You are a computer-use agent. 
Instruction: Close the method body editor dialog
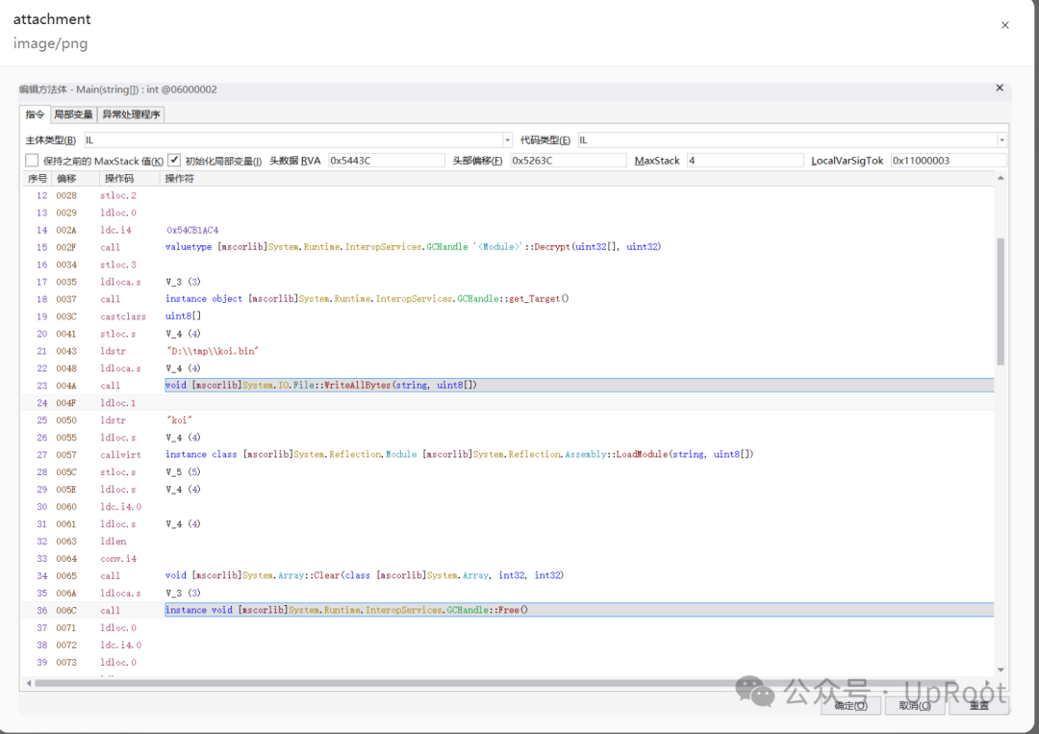pyautogui.click(x=1000, y=89)
